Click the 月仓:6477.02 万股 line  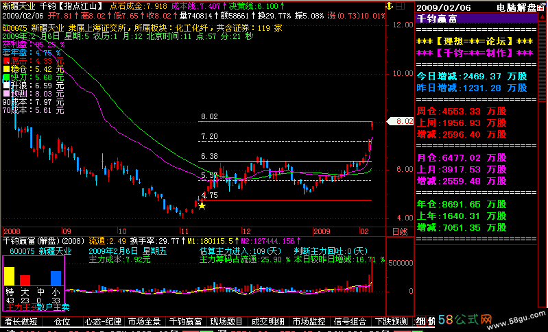click(462, 157)
